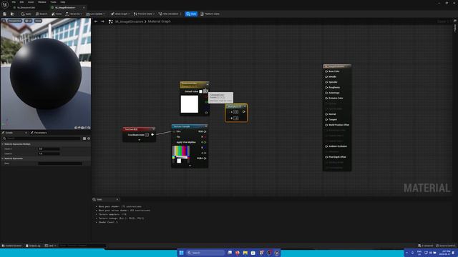Image resolution: width=458 pixels, height=257 pixels.
Task: Click the Details property matrix grid icon
Action: (x=84, y=138)
